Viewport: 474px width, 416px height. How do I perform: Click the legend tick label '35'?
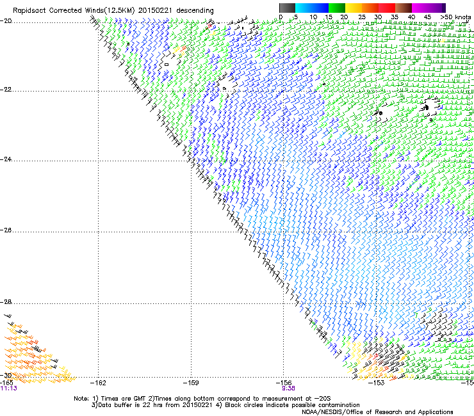395,17
